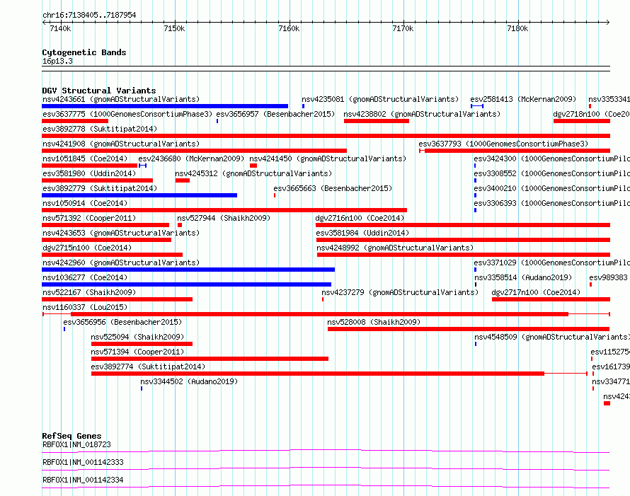630x496 pixels.
Task: Select esv3424300 1000GenomesConsortiumPilot label
Action: pos(552,158)
